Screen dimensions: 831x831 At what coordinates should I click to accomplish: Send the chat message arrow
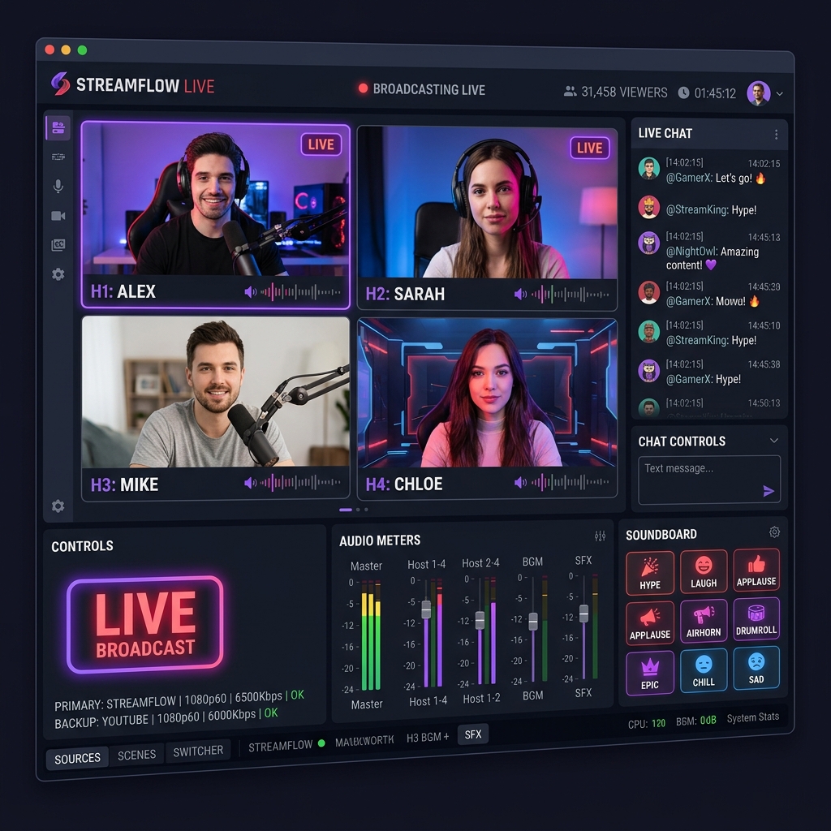tap(769, 491)
